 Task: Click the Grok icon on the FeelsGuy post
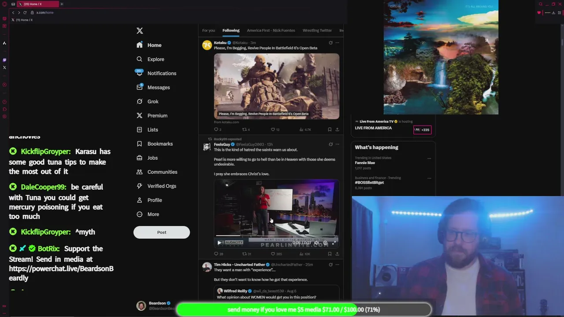click(330, 144)
